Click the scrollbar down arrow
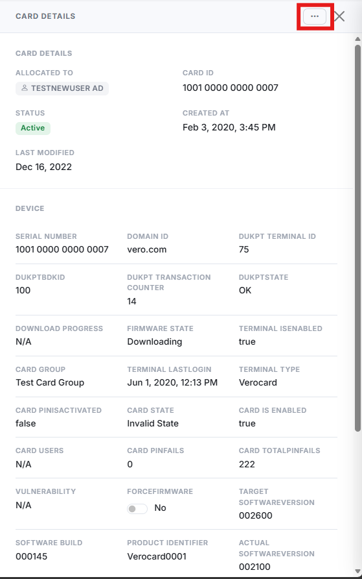The height and width of the screenshot is (579, 362). click(x=357, y=571)
